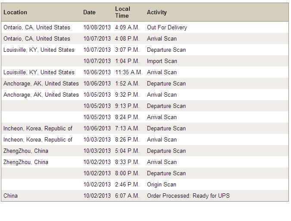Click the Activity column header

157,12
